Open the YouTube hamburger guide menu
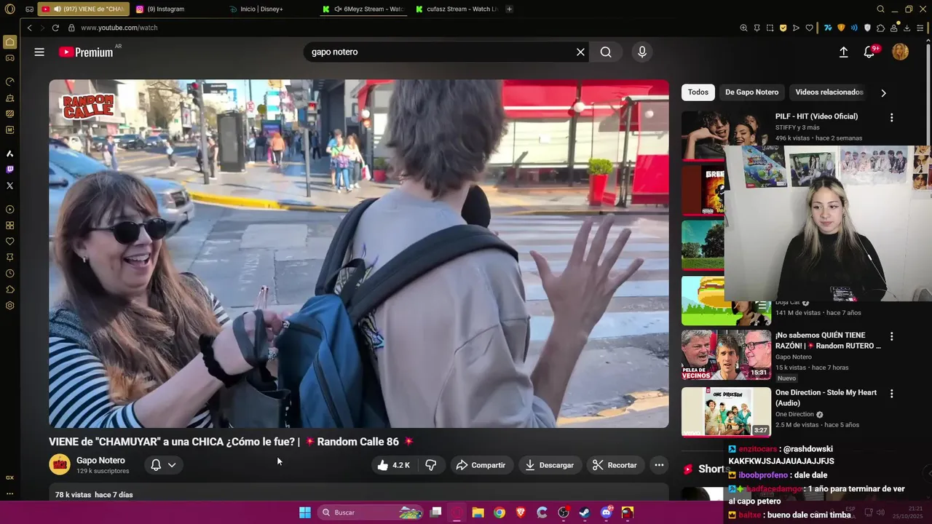Image resolution: width=932 pixels, height=524 pixels. click(x=39, y=52)
